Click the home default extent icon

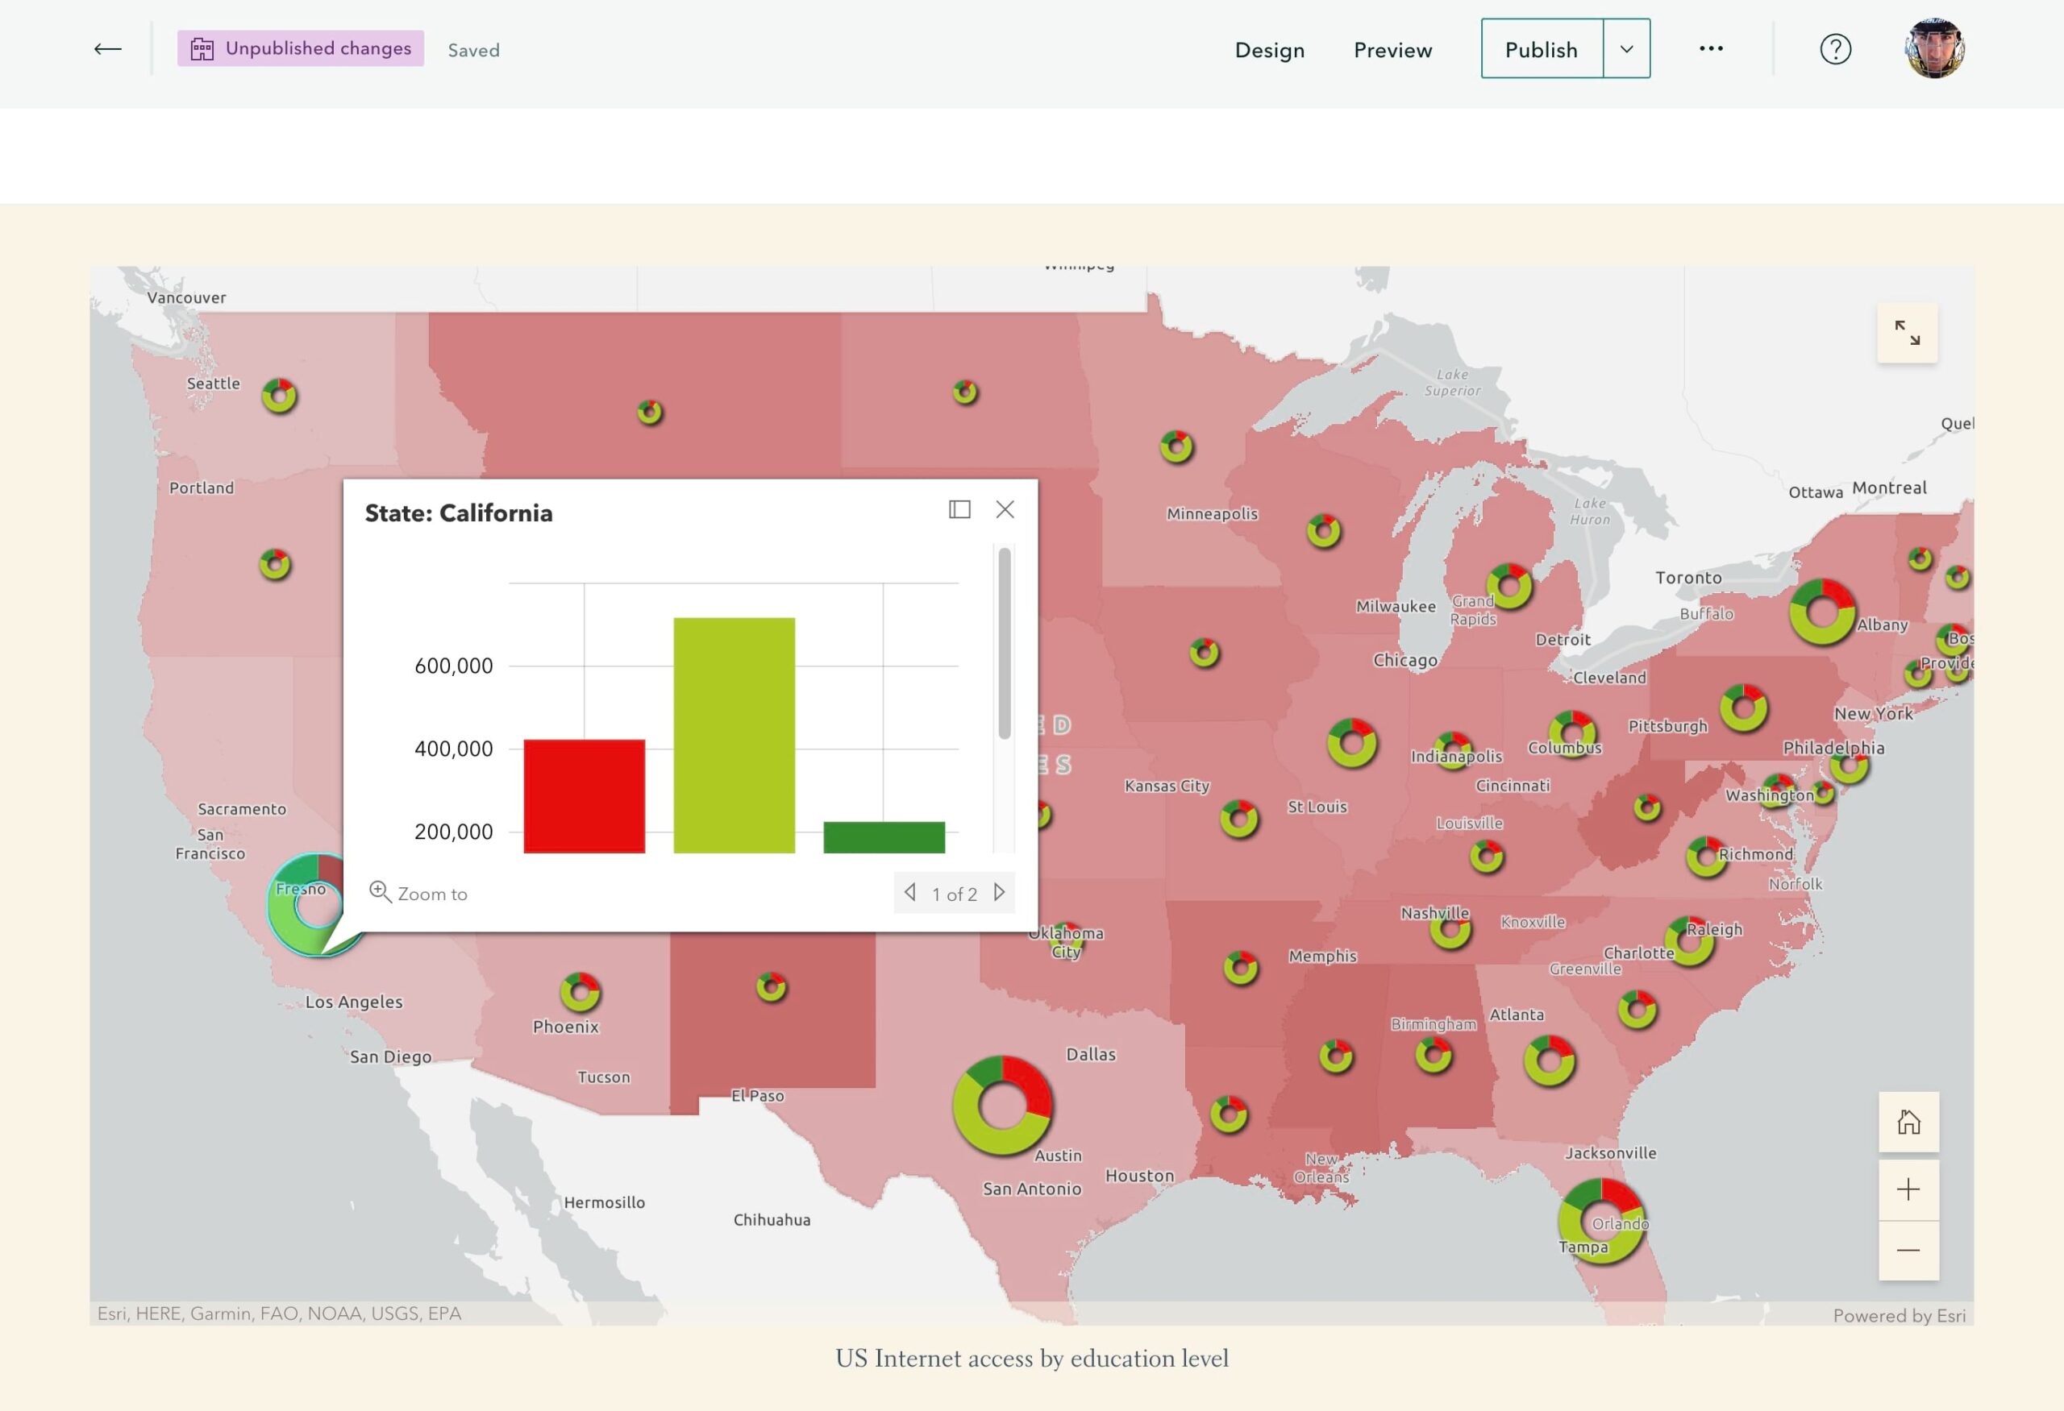(x=1908, y=1122)
